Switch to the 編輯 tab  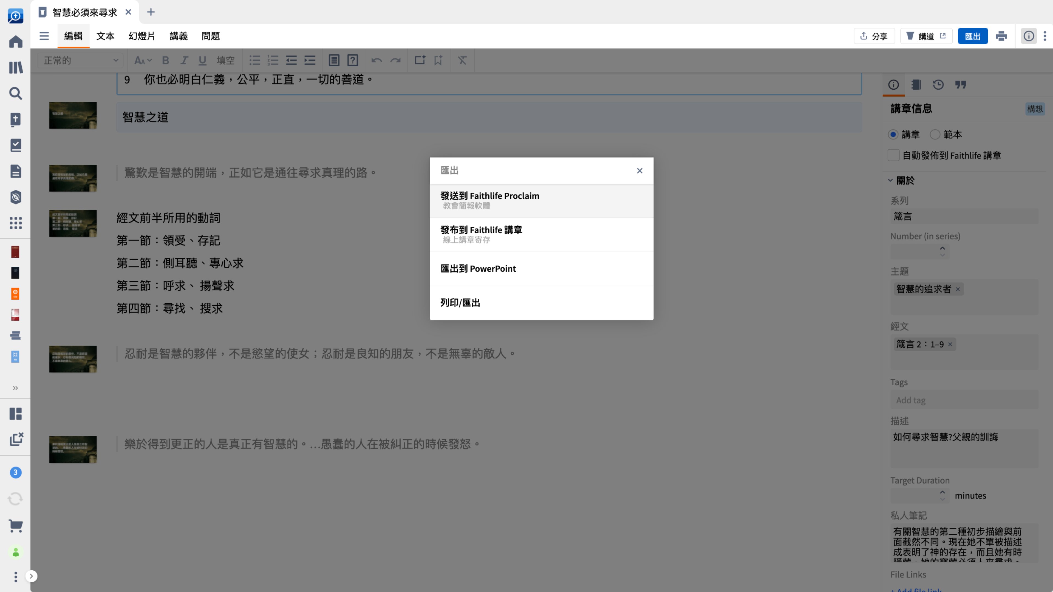pos(73,36)
